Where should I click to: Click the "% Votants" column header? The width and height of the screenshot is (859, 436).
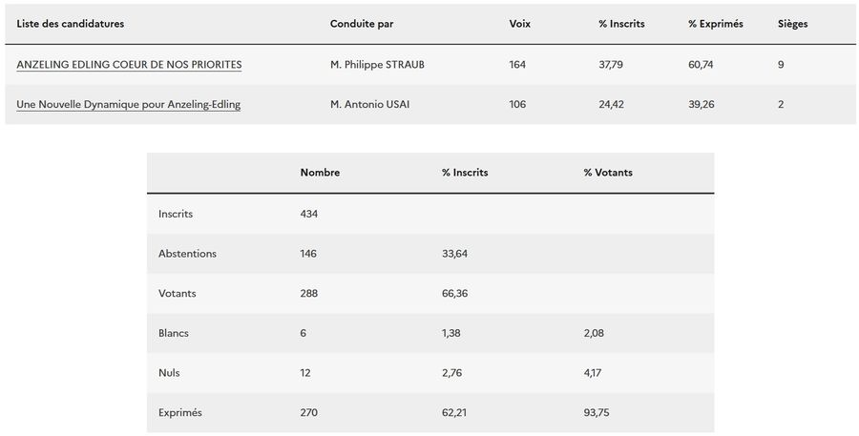(x=608, y=173)
